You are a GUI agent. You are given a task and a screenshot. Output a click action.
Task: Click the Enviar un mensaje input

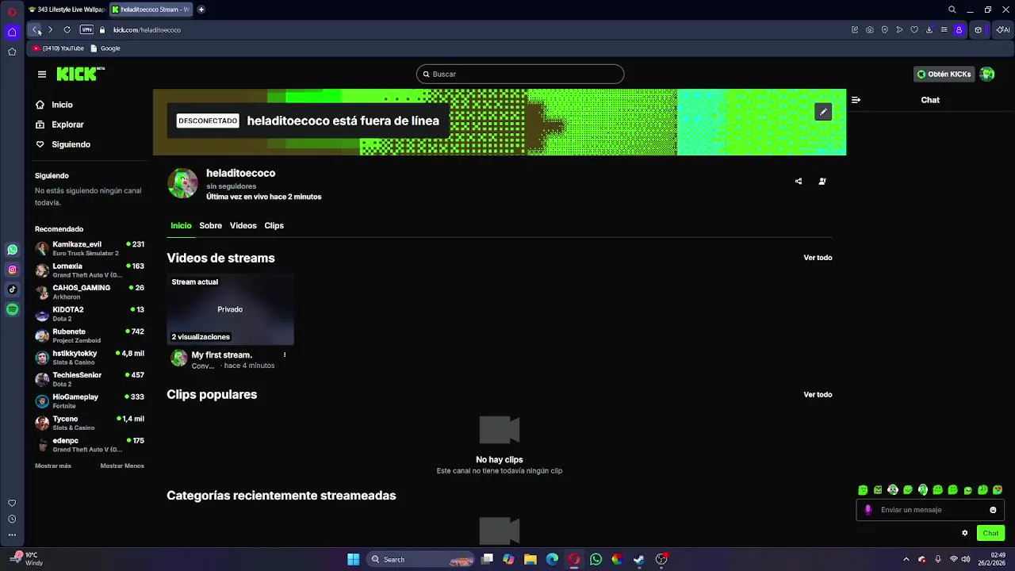[930, 510]
